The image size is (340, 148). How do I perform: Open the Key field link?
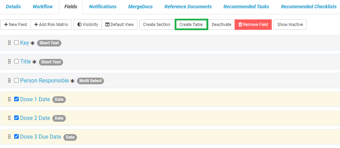pyautogui.click(x=25, y=43)
